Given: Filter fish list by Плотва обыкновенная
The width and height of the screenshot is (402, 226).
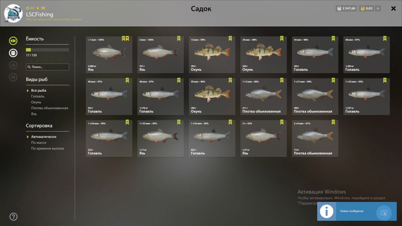Looking at the screenshot, I should (x=50, y=108).
